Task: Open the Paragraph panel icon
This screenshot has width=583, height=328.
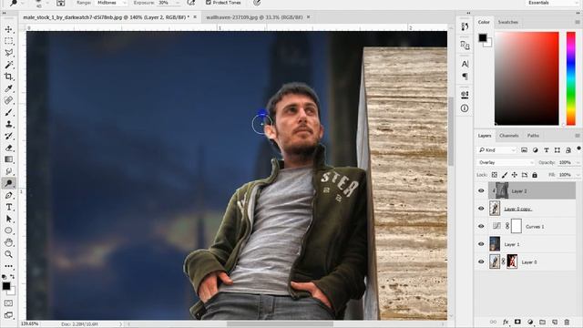Action: tap(465, 77)
